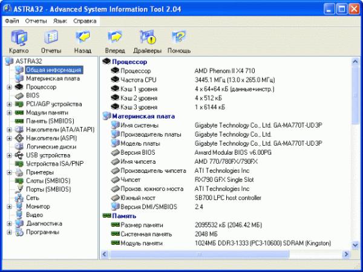This screenshot has width=363, height=272.
Task: Select the Память (SMBIOS) icon in tree
Action: coord(19,121)
